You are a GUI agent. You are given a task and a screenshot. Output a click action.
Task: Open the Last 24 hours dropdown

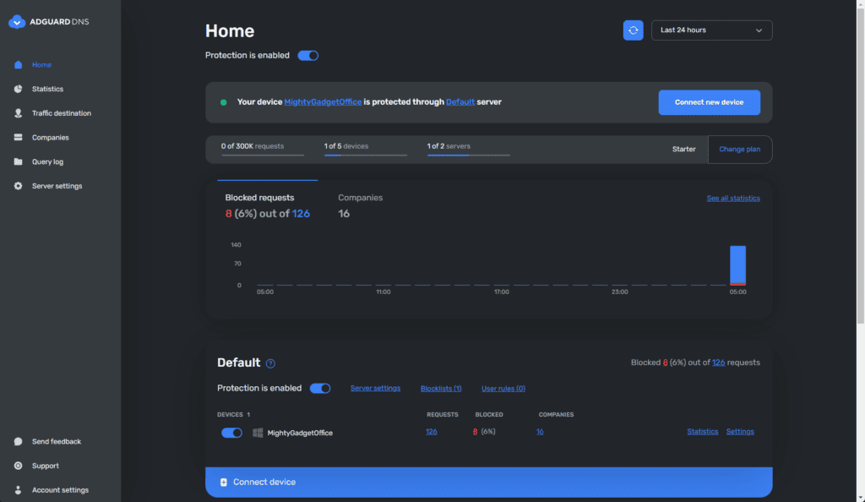pyautogui.click(x=711, y=30)
